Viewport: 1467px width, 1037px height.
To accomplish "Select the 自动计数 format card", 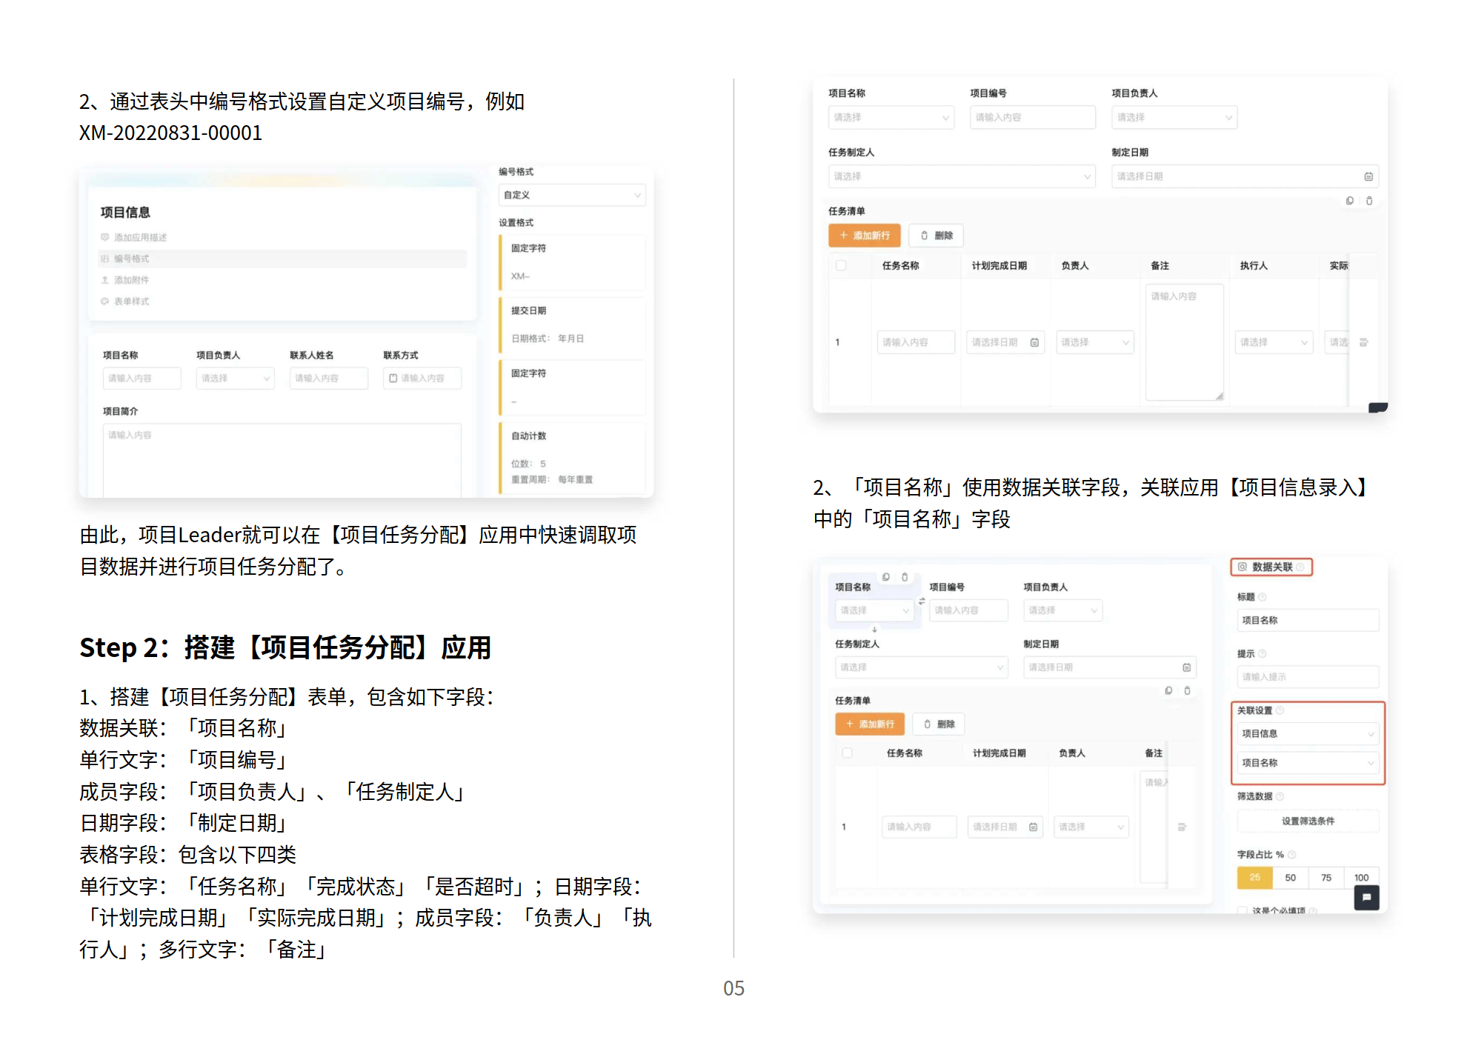I will point(573,457).
